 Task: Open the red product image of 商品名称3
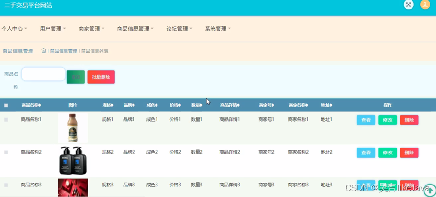pyautogui.click(x=73, y=188)
